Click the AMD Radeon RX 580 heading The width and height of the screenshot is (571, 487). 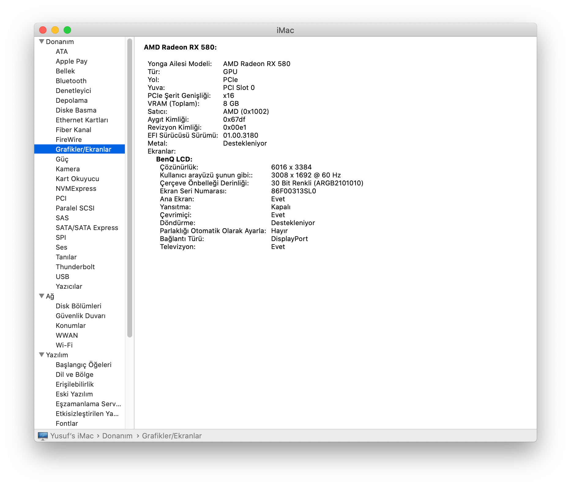[180, 47]
